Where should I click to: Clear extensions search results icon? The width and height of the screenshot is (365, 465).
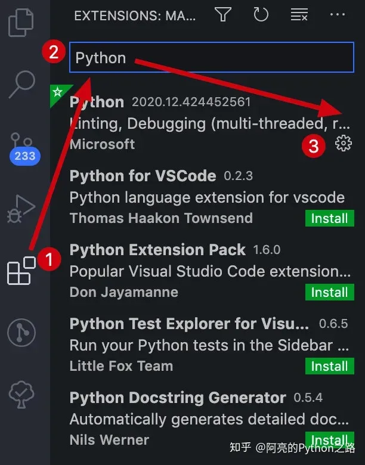point(299,15)
